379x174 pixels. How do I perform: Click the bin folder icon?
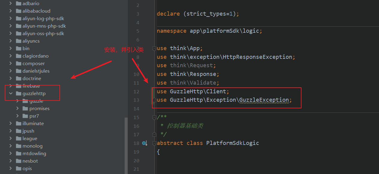pyautogui.click(x=18, y=48)
